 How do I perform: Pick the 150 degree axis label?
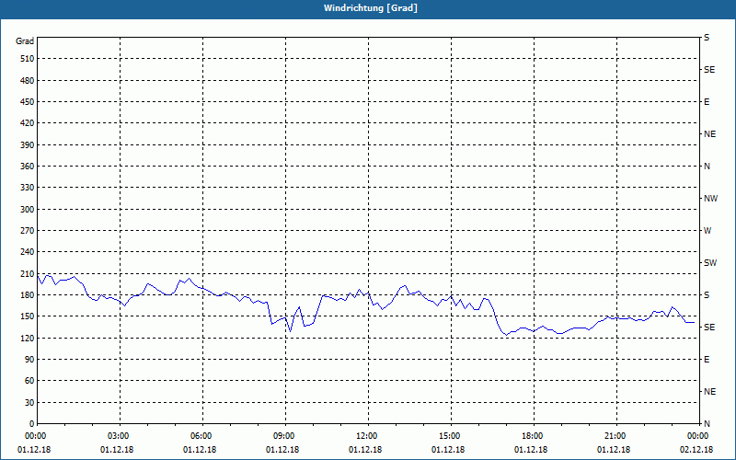28,316
